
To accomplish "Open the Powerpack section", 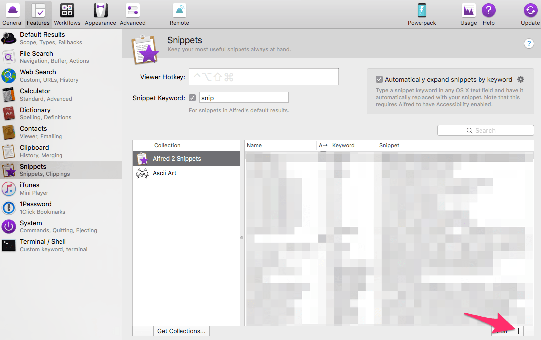I will [421, 14].
